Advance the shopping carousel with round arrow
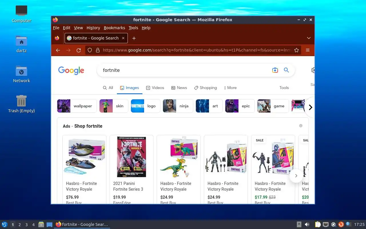Viewport: 366px width, 229px height. pos(296,175)
